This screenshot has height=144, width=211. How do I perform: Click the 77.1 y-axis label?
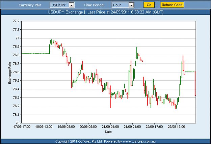tap(16, 29)
